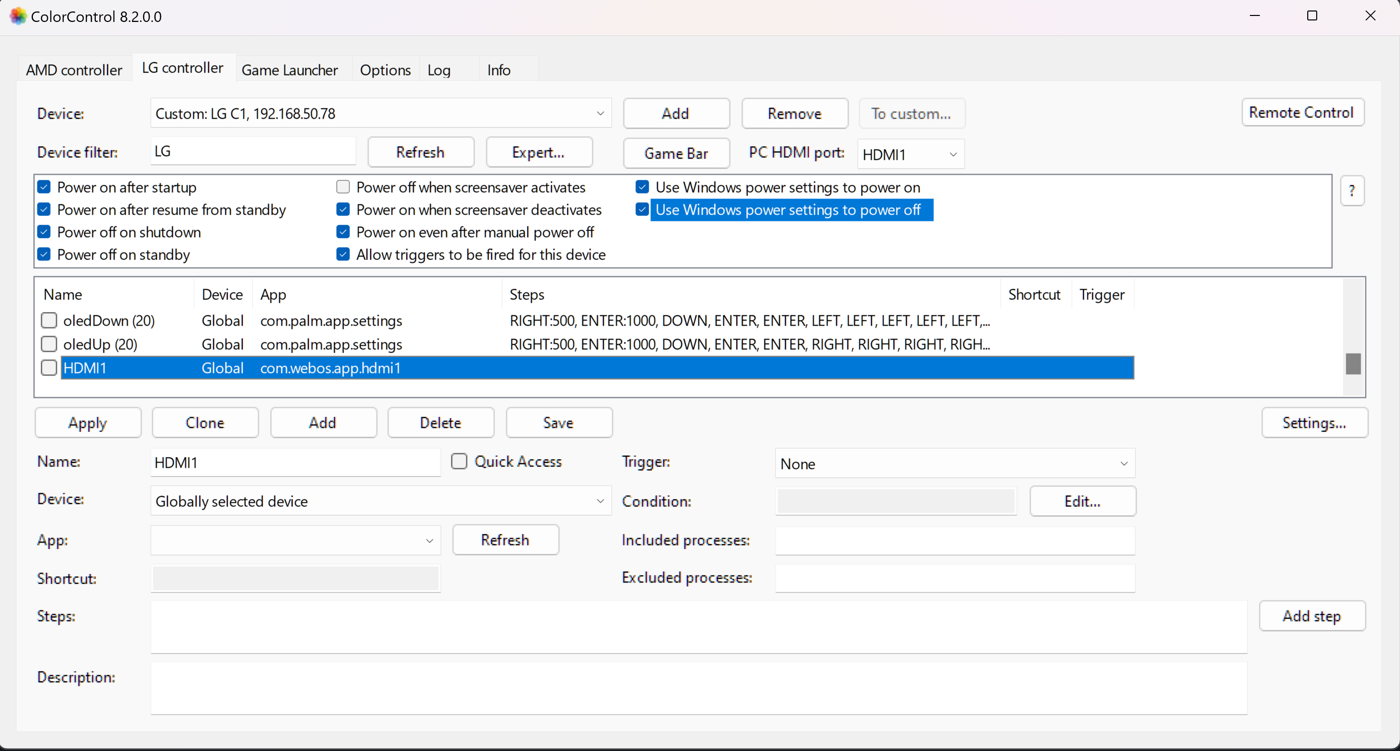Enable the oledDown preset checkbox
1400x751 pixels.
(x=49, y=320)
